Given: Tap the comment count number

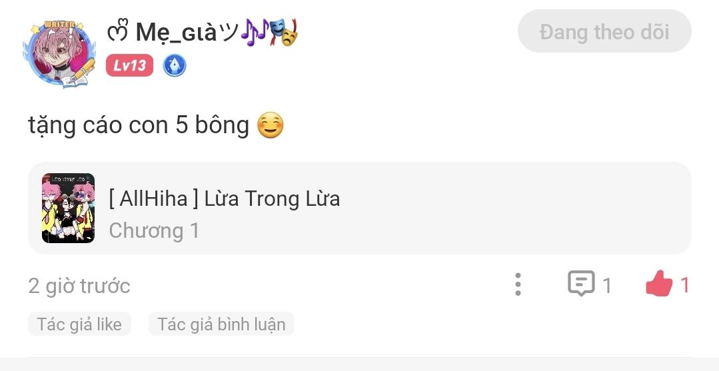Looking at the screenshot, I should pos(607,286).
